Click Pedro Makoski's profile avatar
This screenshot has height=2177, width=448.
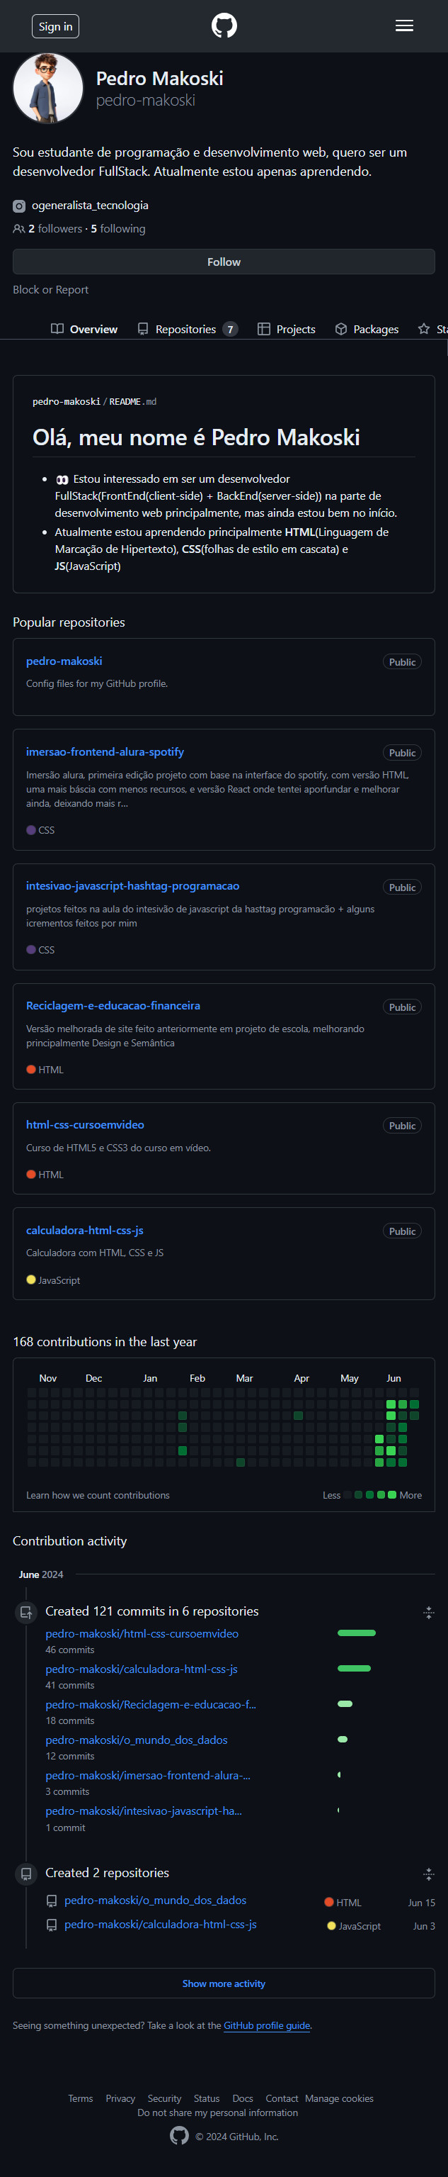click(48, 88)
